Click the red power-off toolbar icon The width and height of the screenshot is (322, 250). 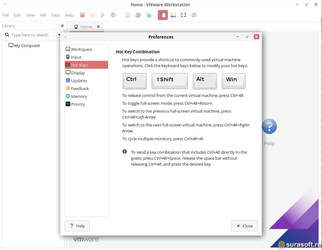pyautogui.click(x=82, y=15)
